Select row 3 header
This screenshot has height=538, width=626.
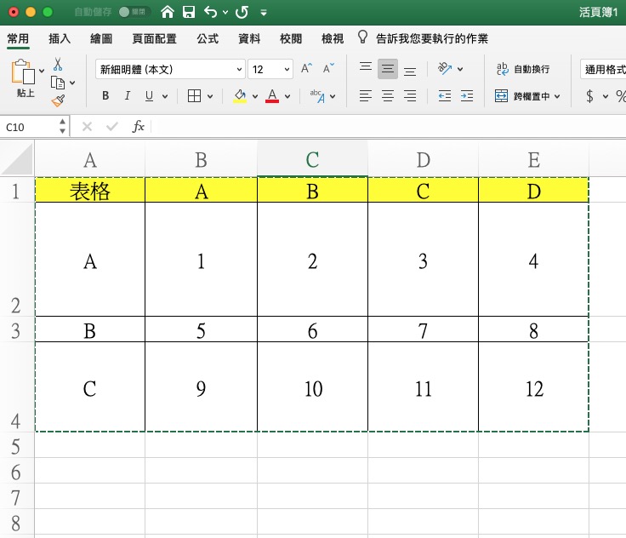(x=17, y=330)
